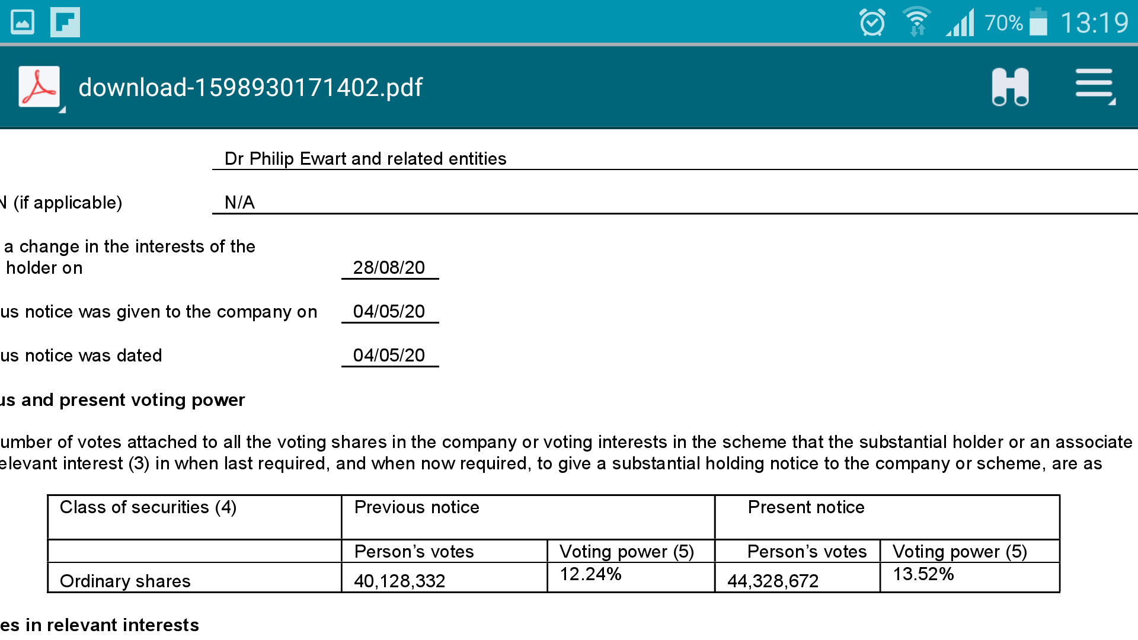Tap the Adobe PDF logo icon

39,87
